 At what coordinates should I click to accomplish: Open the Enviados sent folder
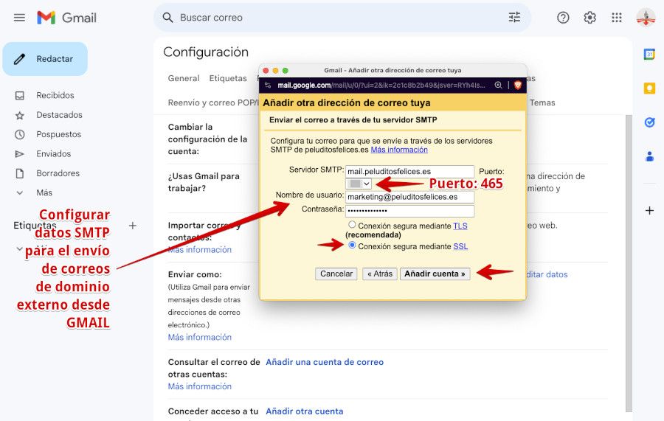tap(53, 153)
